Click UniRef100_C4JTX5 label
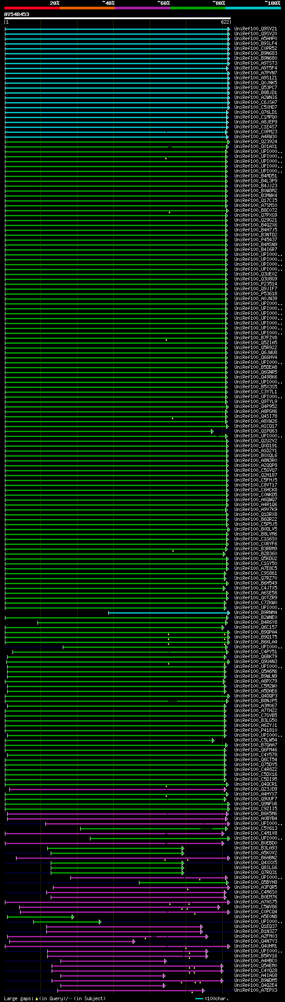 pos(256,588)
